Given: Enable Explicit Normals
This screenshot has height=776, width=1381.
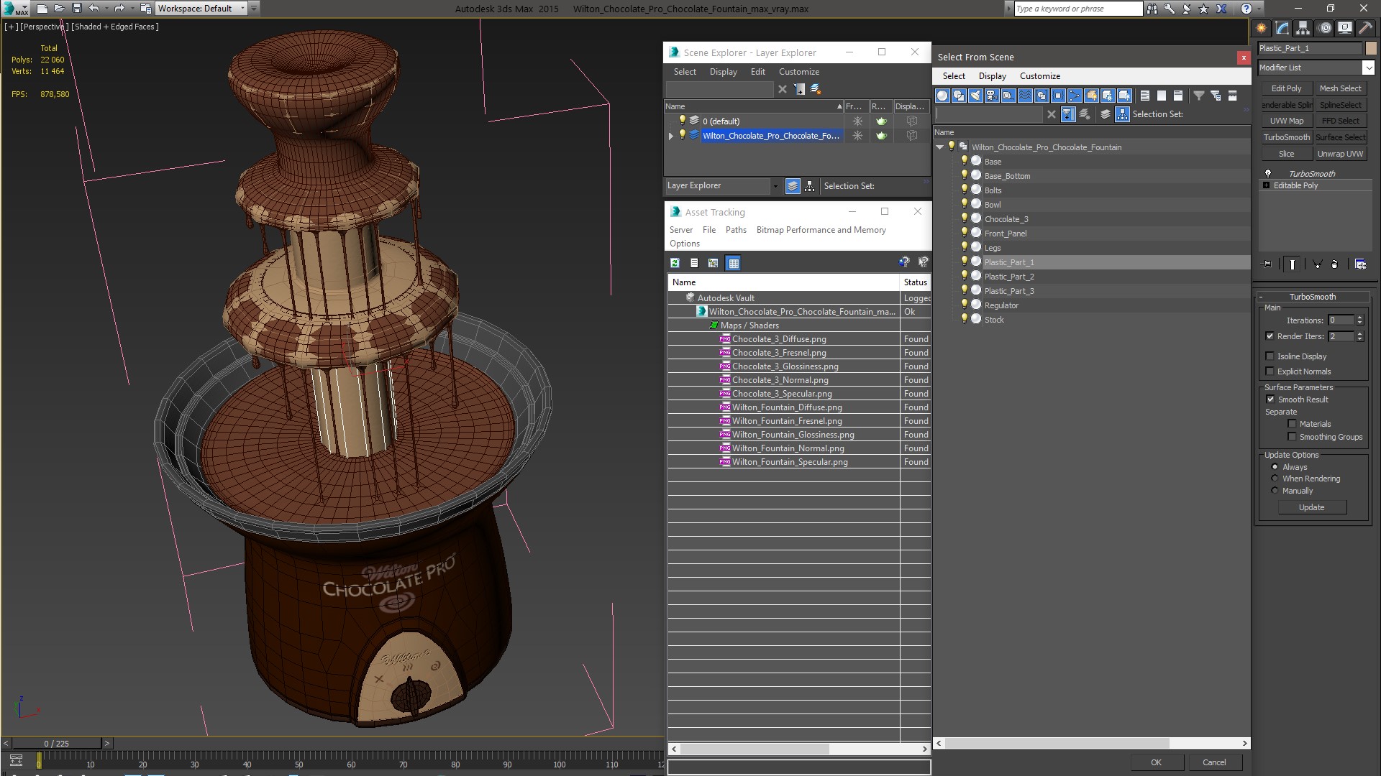Looking at the screenshot, I should (x=1270, y=371).
